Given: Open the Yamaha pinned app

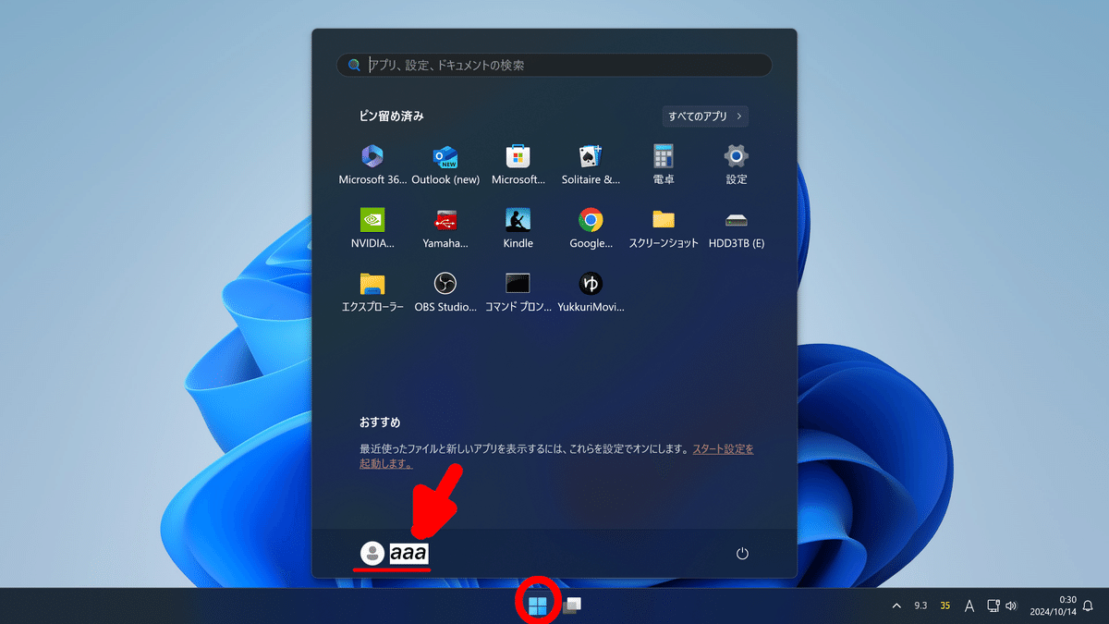Looking at the screenshot, I should tap(445, 229).
